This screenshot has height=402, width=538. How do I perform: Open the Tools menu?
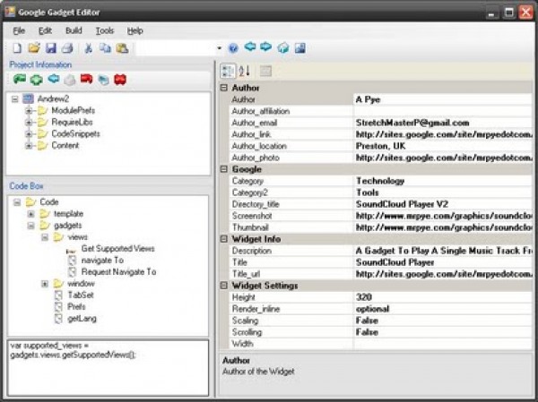(x=105, y=30)
